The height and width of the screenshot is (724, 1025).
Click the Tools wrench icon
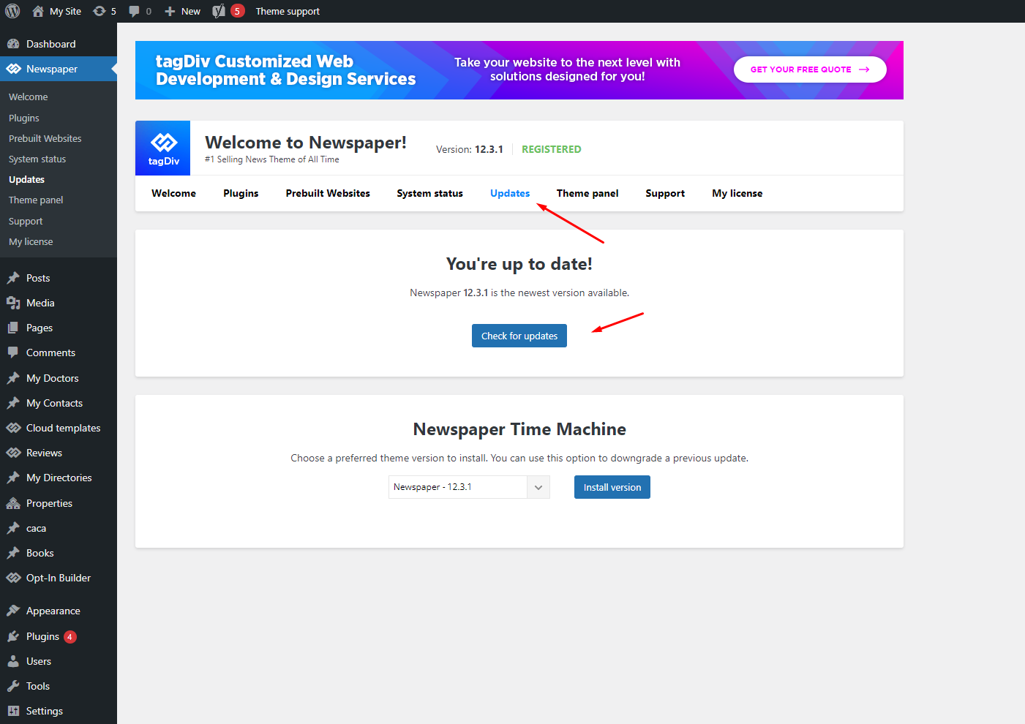[13, 686]
